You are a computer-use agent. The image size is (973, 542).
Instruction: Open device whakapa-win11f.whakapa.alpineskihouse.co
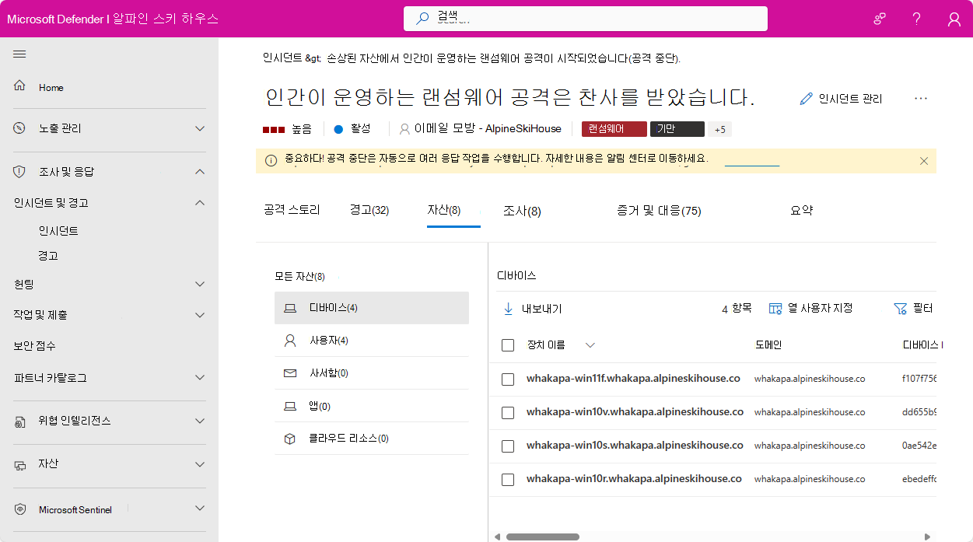point(633,379)
